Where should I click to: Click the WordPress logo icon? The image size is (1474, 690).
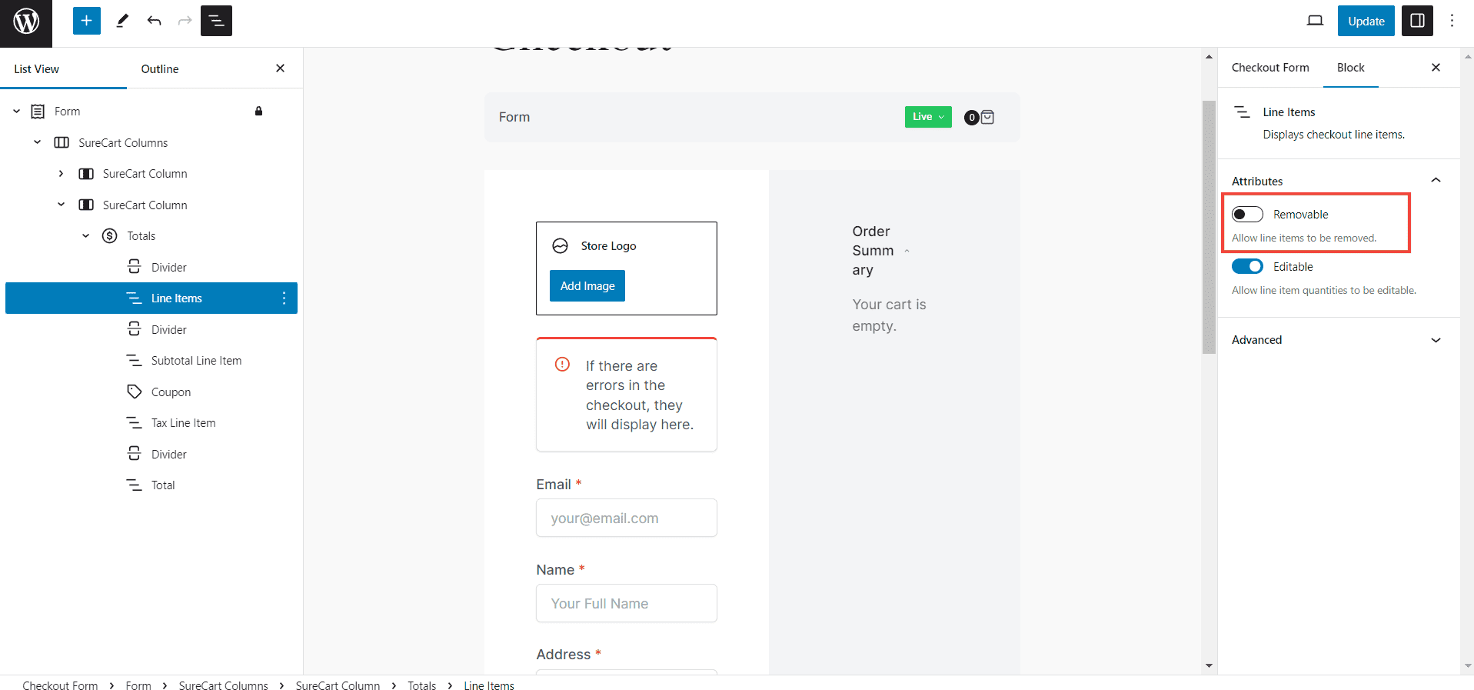tap(26, 22)
